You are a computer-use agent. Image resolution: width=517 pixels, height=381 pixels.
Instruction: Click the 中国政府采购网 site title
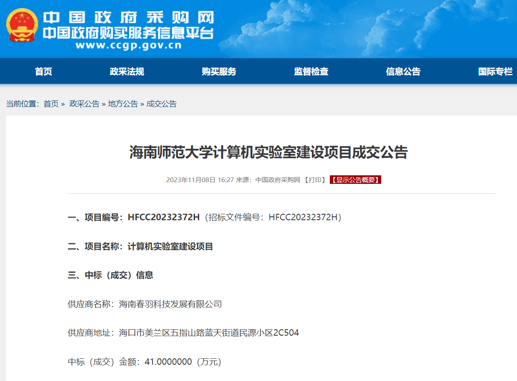(129, 18)
